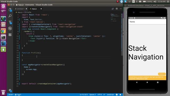Open the Ubuntu Dash search launcher
Screen dimensions: 170x96
pyautogui.click(x=3, y=6)
